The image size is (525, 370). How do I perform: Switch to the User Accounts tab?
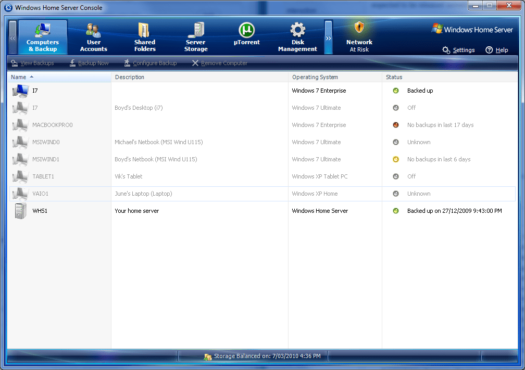[x=94, y=37]
